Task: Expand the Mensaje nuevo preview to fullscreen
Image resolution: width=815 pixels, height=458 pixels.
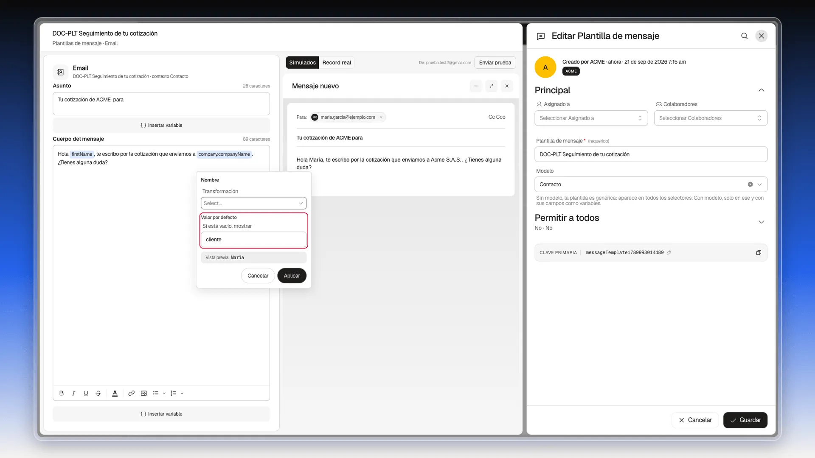Action: tap(491, 86)
